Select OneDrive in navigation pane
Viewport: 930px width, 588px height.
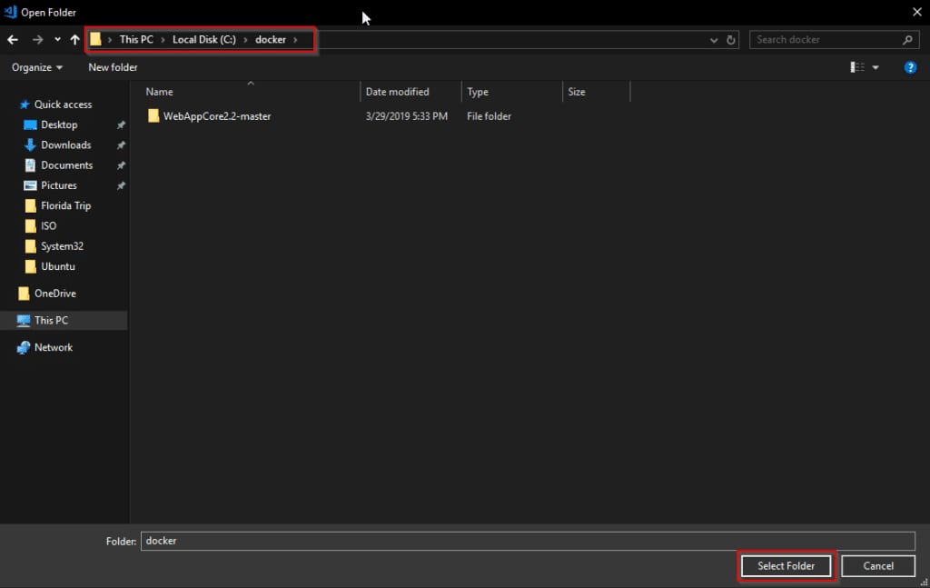(54, 294)
